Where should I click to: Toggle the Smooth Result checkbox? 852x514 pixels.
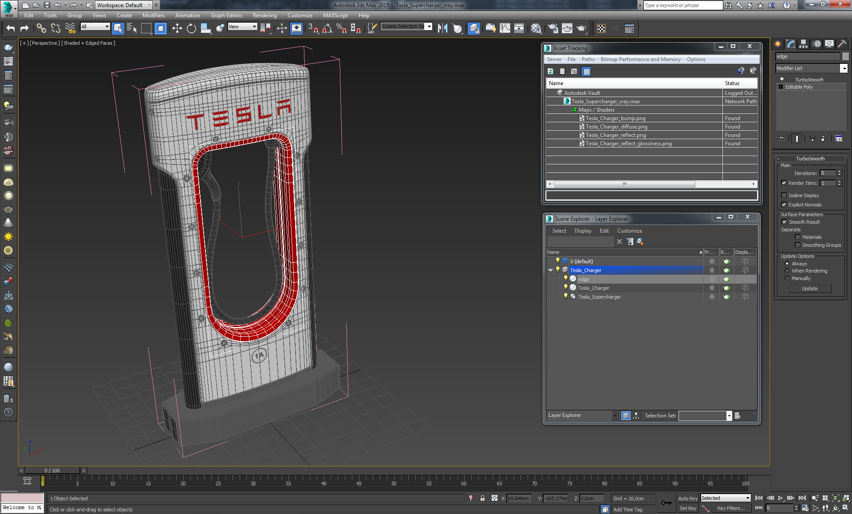click(x=784, y=222)
